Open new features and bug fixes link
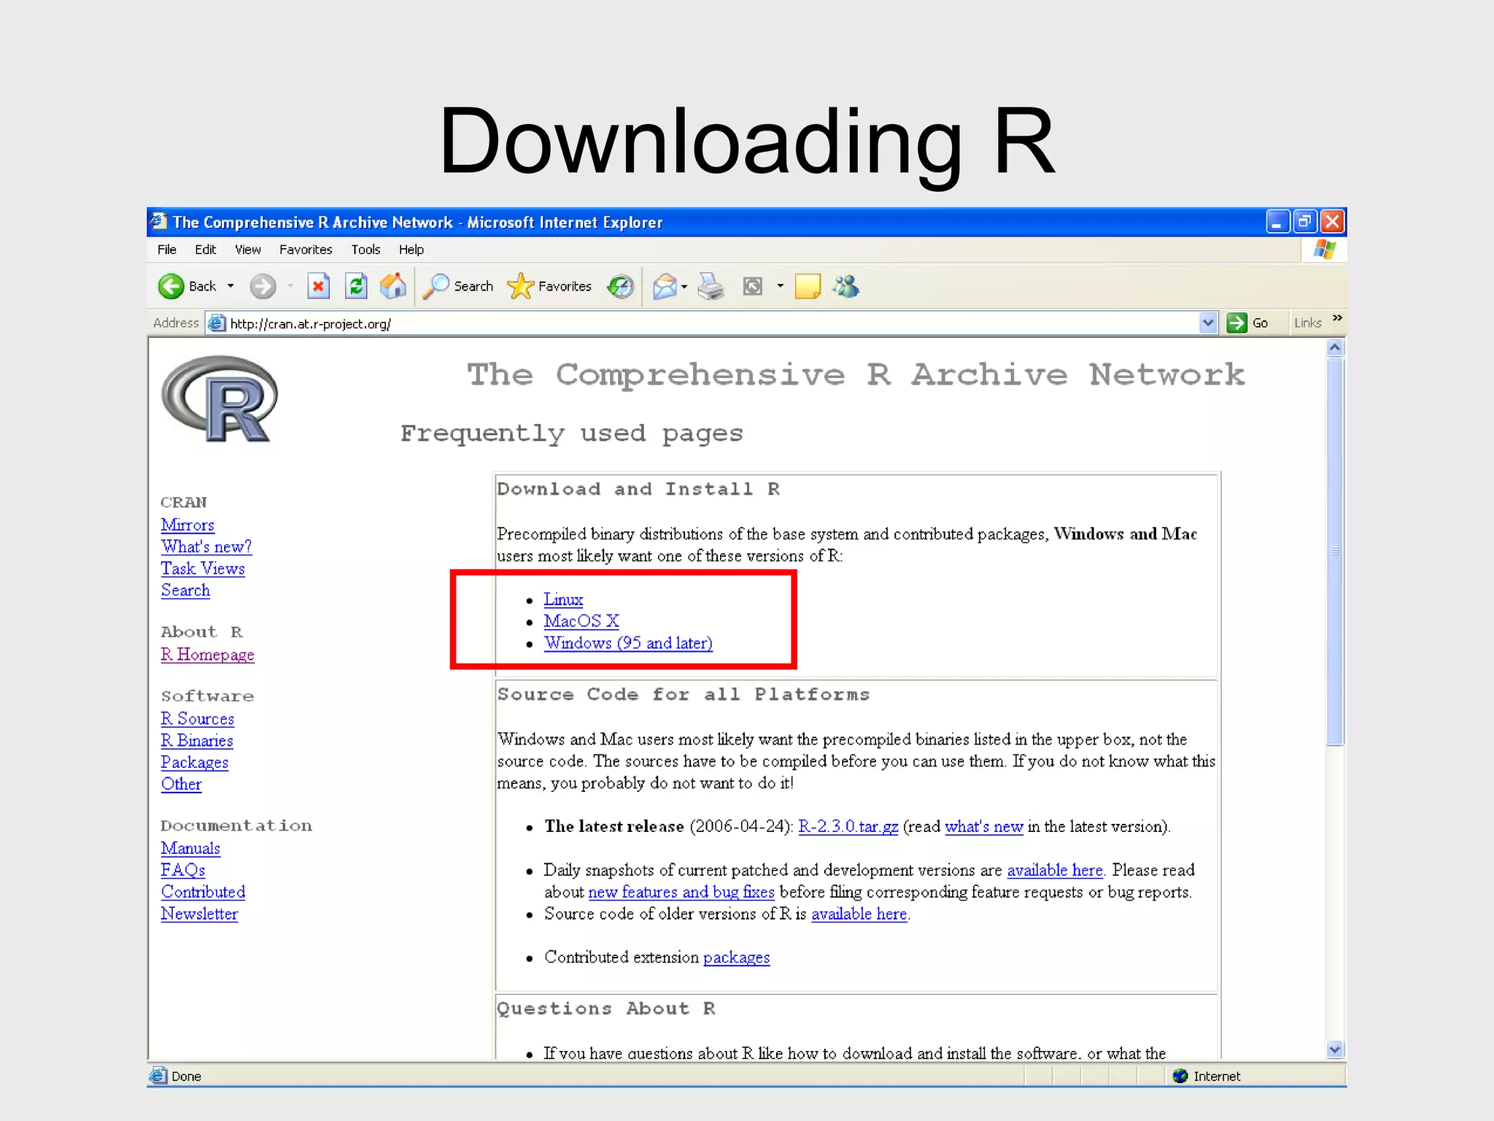Image resolution: width=1494 pixels, height=1121 pixels. (x=681, y=893)
